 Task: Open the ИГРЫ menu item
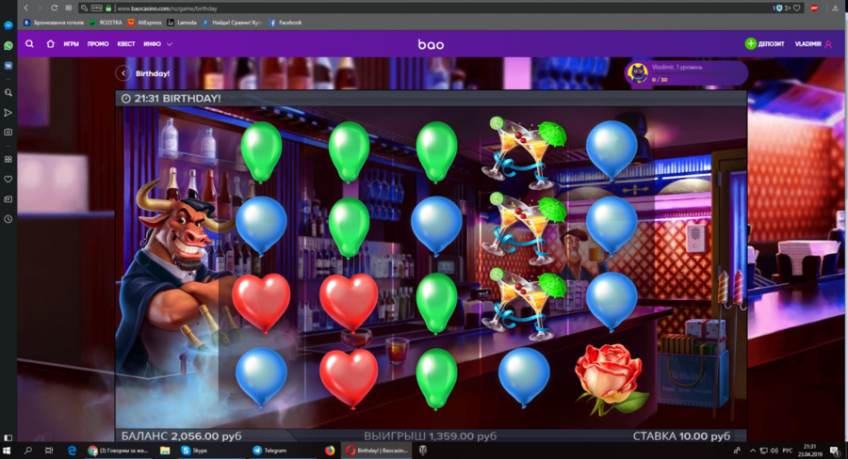coord(71,44)
